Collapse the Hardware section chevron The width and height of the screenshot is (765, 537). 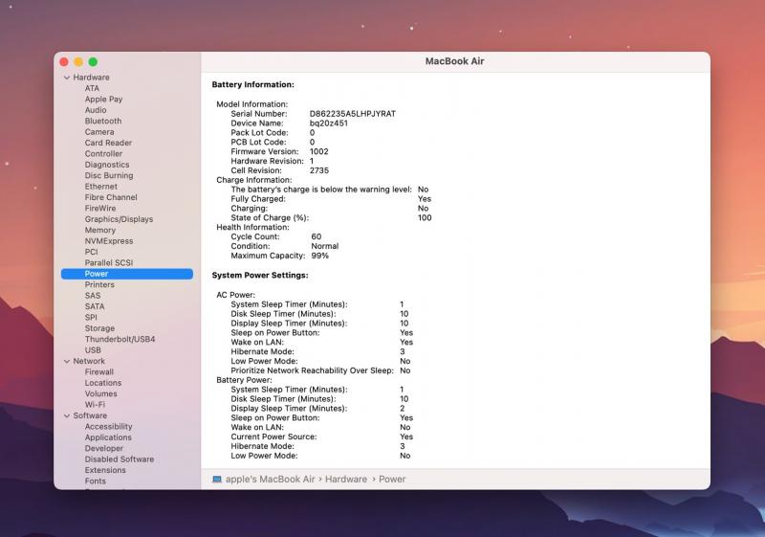(x=67, y=78)
